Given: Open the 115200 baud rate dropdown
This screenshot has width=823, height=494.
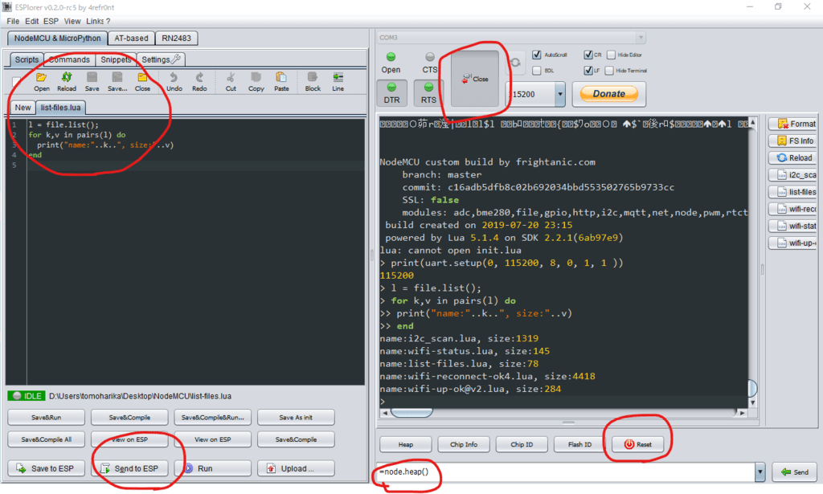Looking at the screenshot, I should pyautogui.click(x=559, y=94).
